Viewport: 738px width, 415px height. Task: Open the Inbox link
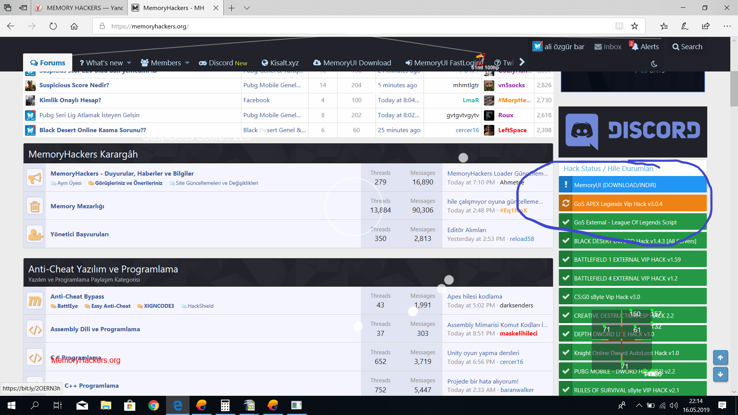(608, 47)
